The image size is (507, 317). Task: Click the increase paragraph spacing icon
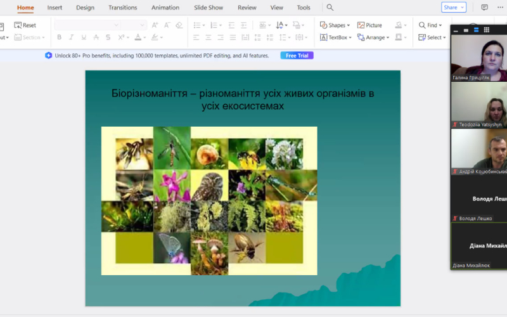click(258, 37)
